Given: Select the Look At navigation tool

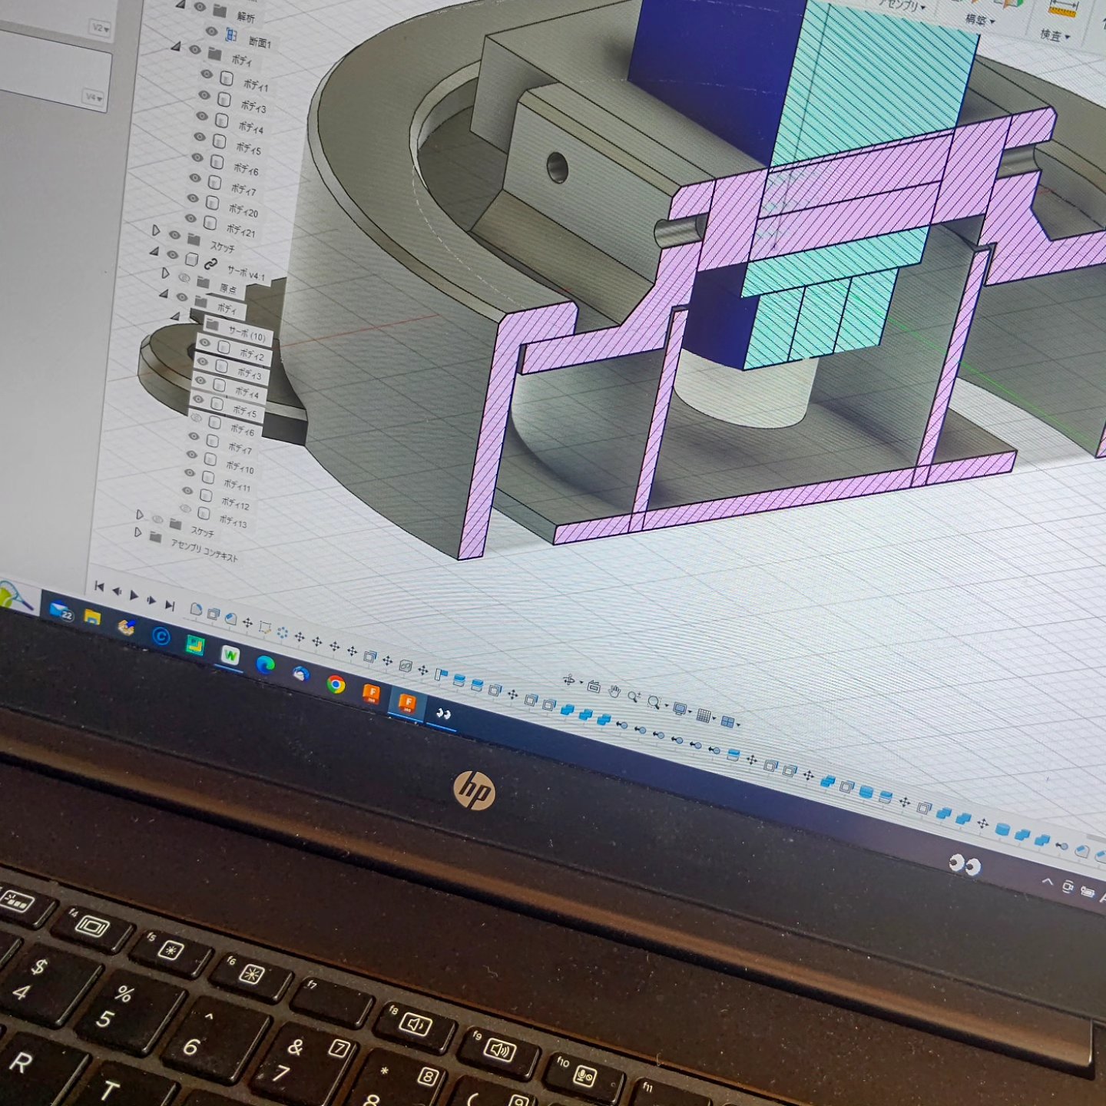Looking at the screenshot, I should [594, 686].
